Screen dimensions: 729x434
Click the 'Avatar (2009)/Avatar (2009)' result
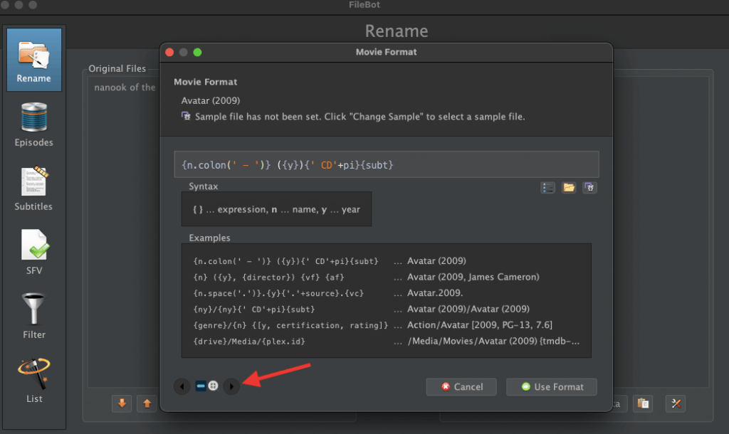point(468,309)
